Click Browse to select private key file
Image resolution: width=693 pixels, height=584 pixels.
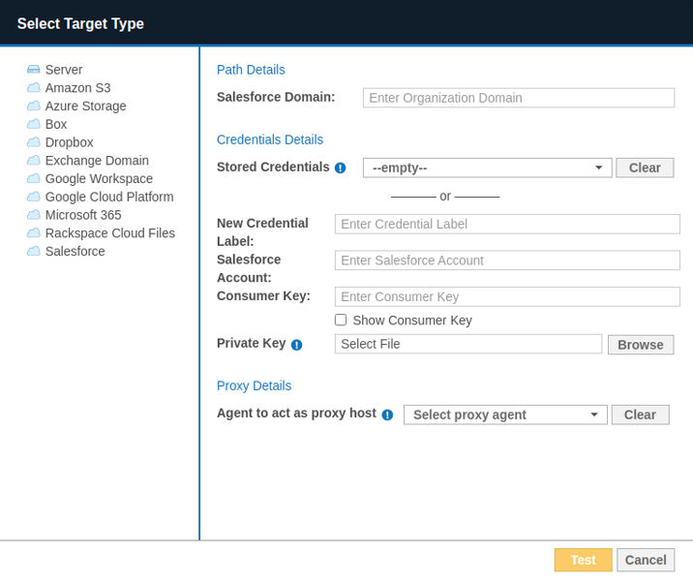pos(640,345)
